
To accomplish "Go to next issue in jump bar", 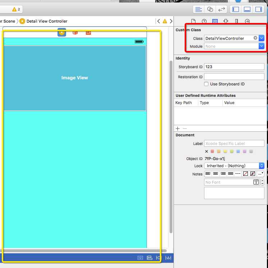I will (x=171, y=21).
